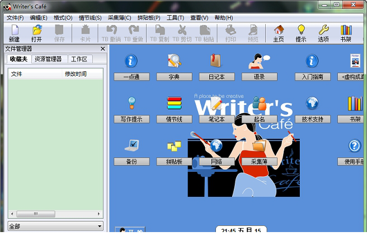Click the 日记本 button
This screenshot has height=241, width=367.
[x=217, y=77]
